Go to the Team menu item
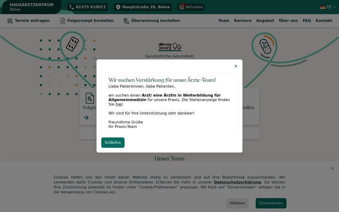Viewport: 339px width, 212px height. pos(224,21)
